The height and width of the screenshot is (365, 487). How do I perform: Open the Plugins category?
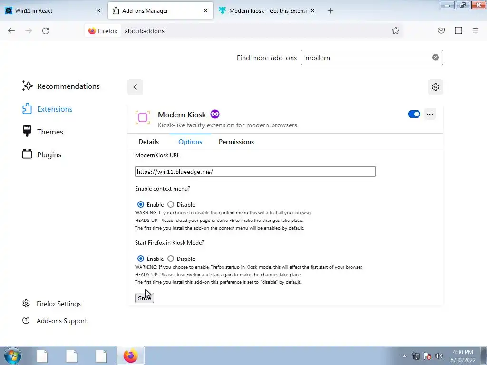click(x=42, y=154)
